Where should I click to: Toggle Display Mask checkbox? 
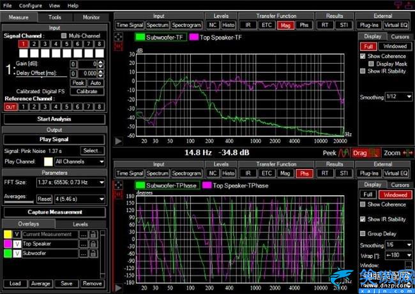(x=371, y=64)
